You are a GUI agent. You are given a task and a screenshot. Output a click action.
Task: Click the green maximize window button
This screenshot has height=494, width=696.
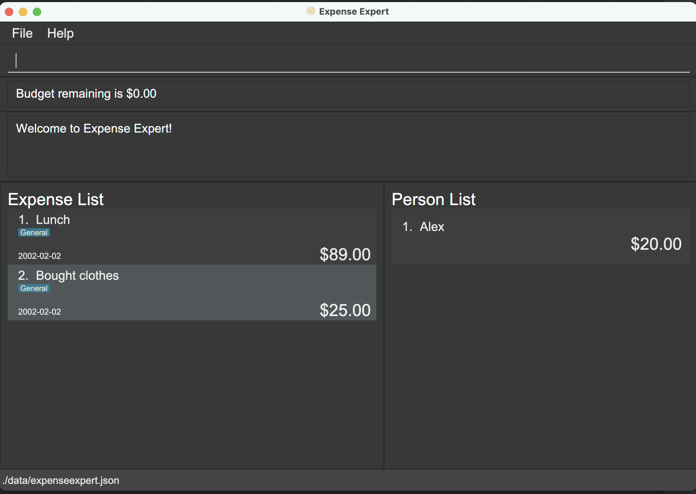[x=37, y=12]
